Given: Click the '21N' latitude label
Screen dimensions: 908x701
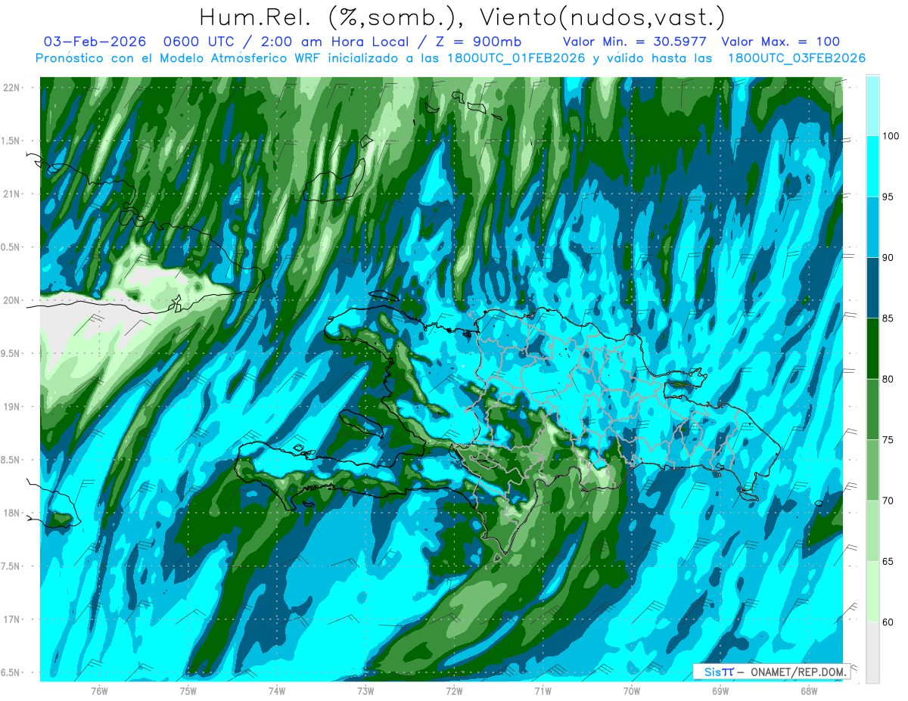Looking at the screenshot, I should tap(13, 194).
